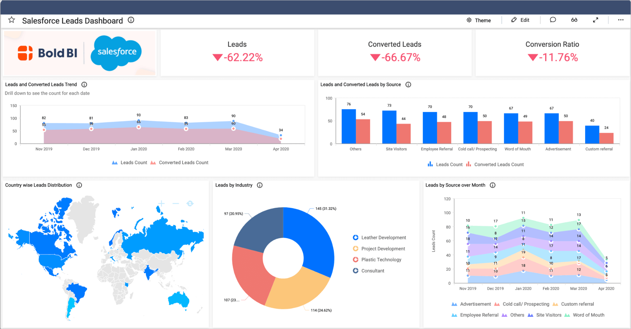Click the Salesforce Leads Dashboard title

(72, 20)
